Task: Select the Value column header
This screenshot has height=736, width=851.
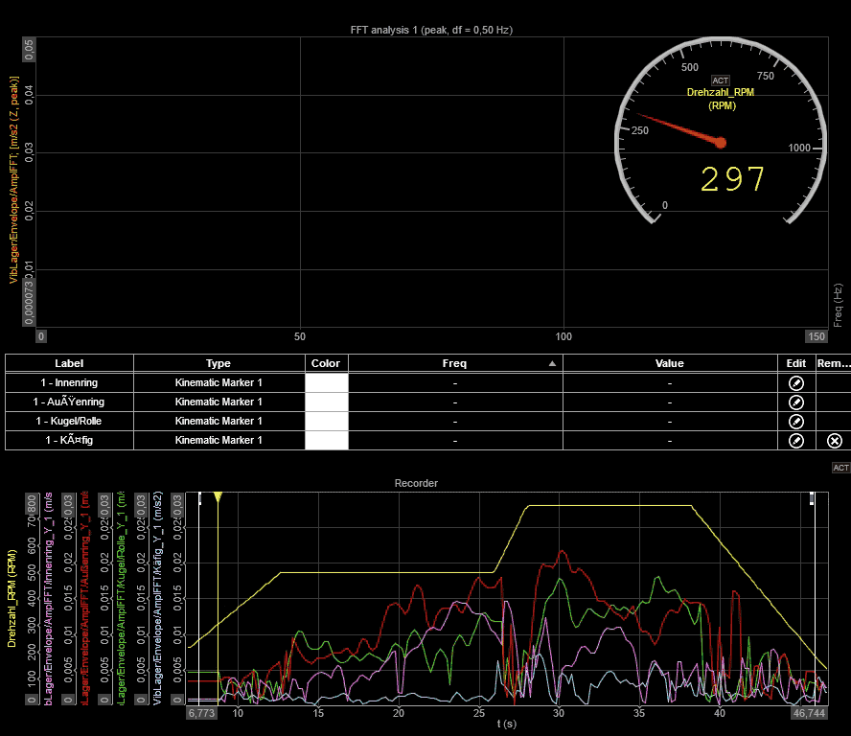Action: [669, 363]
